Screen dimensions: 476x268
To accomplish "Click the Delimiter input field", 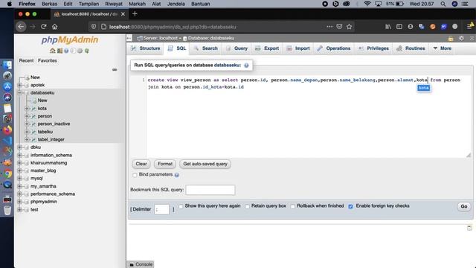I will coord(162,209).
